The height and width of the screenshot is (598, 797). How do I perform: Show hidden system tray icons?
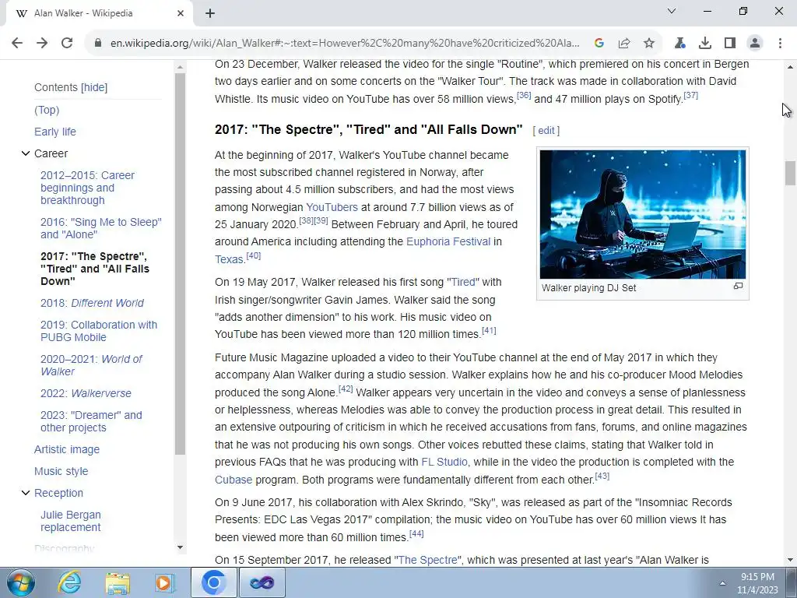[x=722, y=583]
